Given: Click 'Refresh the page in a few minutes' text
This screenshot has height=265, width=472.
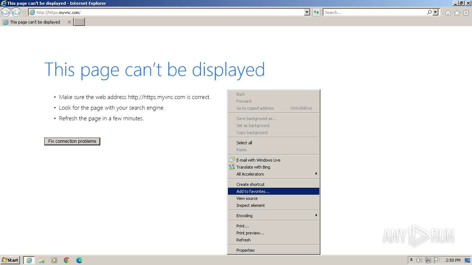Looking at the screenshot, I should pos(101,119).
